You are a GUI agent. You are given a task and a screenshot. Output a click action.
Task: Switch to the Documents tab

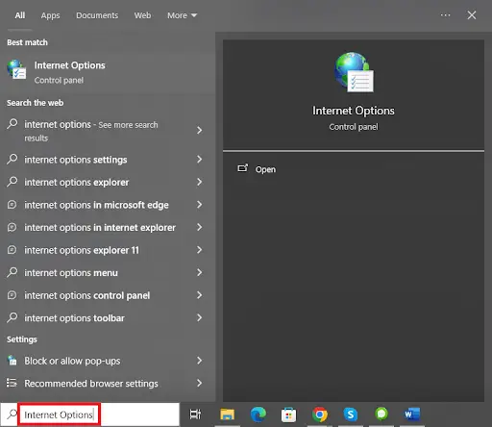click(97, 15)
